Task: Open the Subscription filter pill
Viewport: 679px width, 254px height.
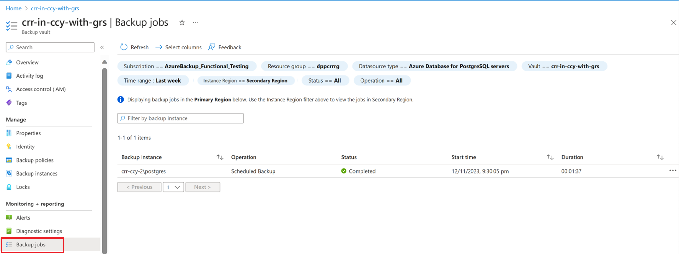Action: click(x=186, y=66)
